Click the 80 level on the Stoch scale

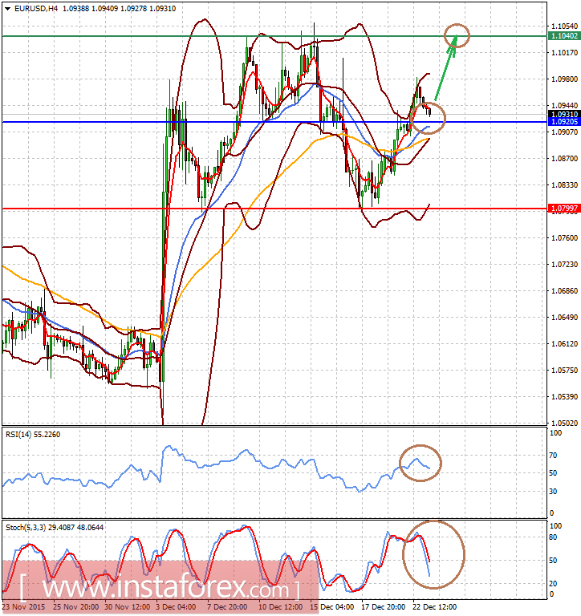pos(553,537)
